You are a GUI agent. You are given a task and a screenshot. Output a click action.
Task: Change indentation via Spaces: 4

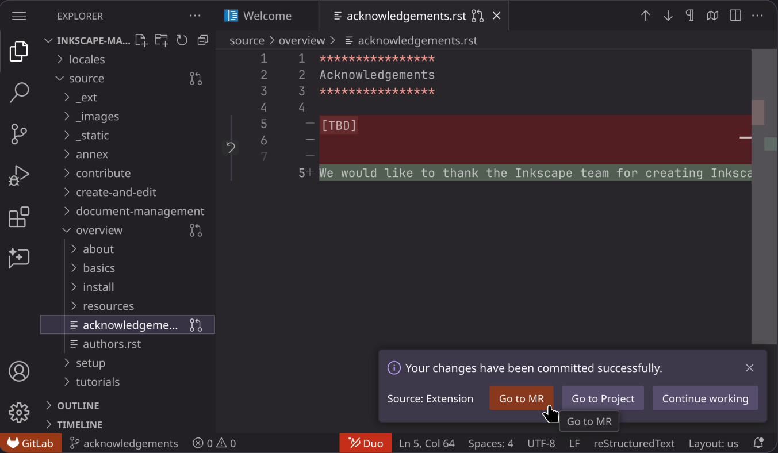pyautogui.click(x=490, y=443)
